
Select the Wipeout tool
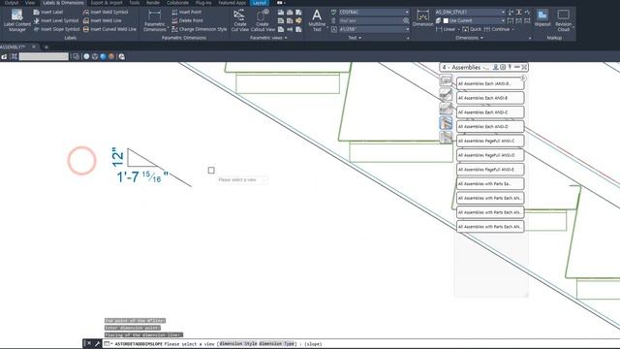(x=542, y=18)
